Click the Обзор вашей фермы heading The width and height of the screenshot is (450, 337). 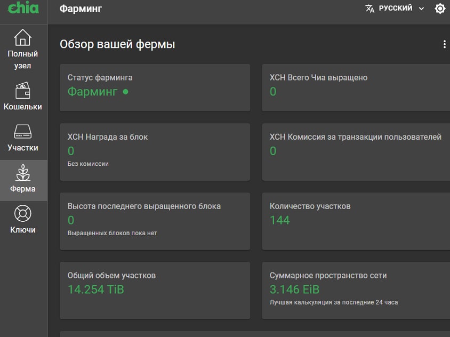[x=117, y=44]
